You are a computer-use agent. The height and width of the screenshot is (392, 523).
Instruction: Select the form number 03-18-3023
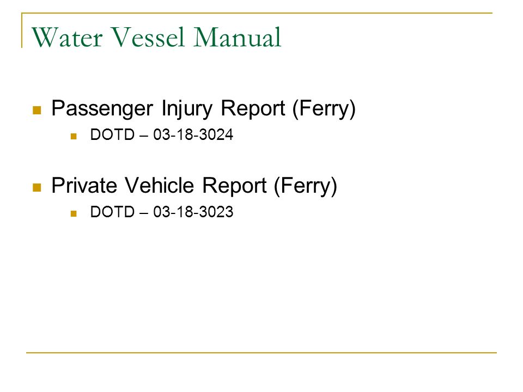click(x=193, y=212)
